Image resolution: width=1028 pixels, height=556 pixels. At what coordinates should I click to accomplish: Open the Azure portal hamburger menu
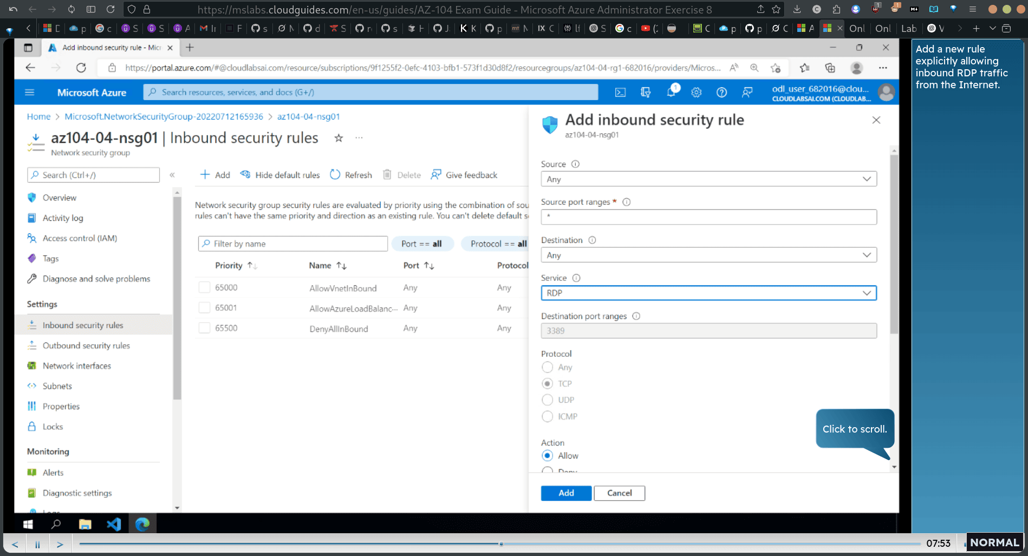pos(30,93)
